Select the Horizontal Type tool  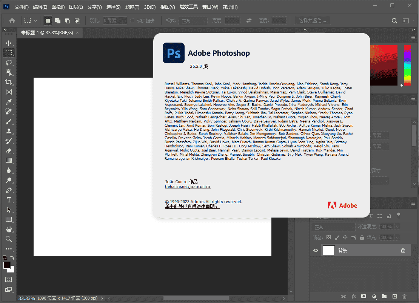9,200
